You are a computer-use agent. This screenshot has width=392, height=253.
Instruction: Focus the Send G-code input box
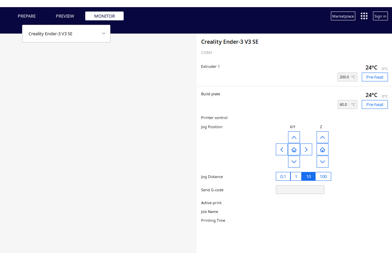pos(300,190)
